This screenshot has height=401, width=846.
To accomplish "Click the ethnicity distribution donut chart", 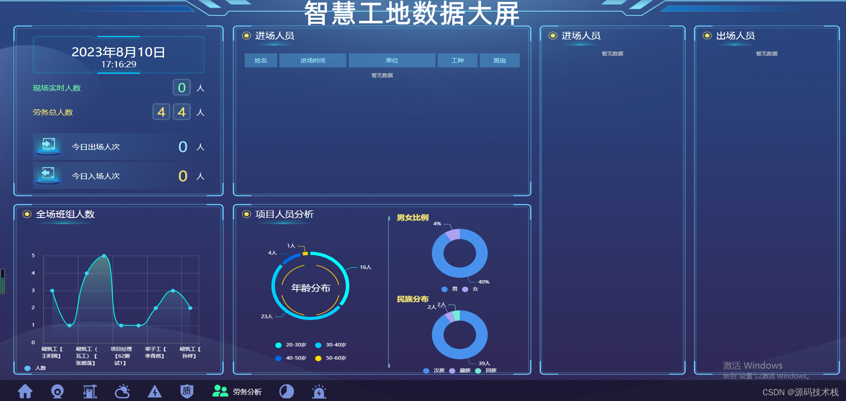I will click(460, 335).
